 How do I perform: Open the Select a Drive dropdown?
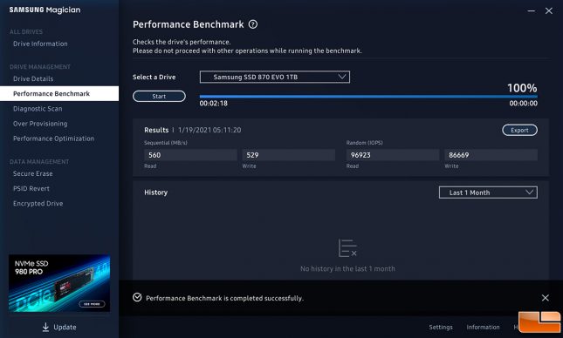[x=275, y=77]
